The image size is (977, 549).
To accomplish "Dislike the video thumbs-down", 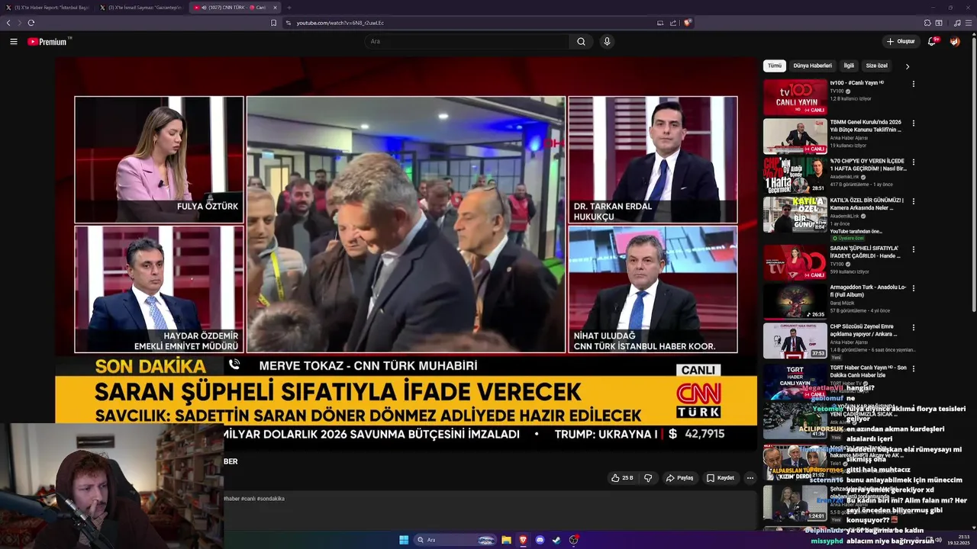I will (x=648, y=478).
